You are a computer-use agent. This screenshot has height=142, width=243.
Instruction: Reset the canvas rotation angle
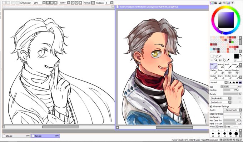80,3
